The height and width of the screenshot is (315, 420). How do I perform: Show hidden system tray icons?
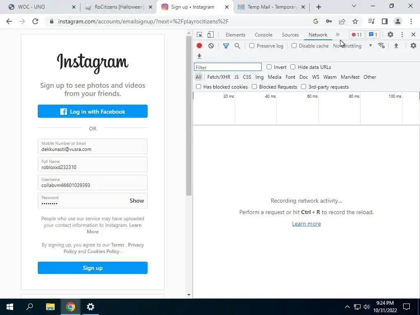(x=347, y=307)
